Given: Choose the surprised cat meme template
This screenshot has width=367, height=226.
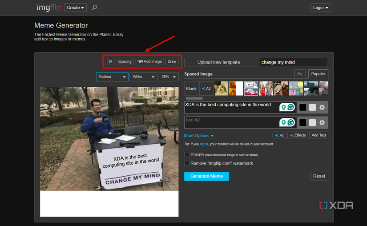Looking at the screenshot, I should [x=221, y=89].
